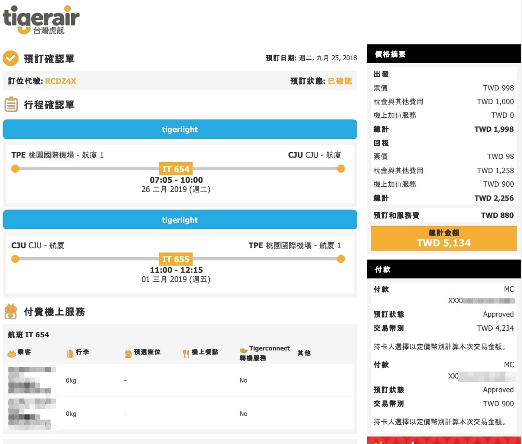Click the second passenger's Tigerconnect No value
Viewport: 522px width, 444px height.
pos(243,414)
